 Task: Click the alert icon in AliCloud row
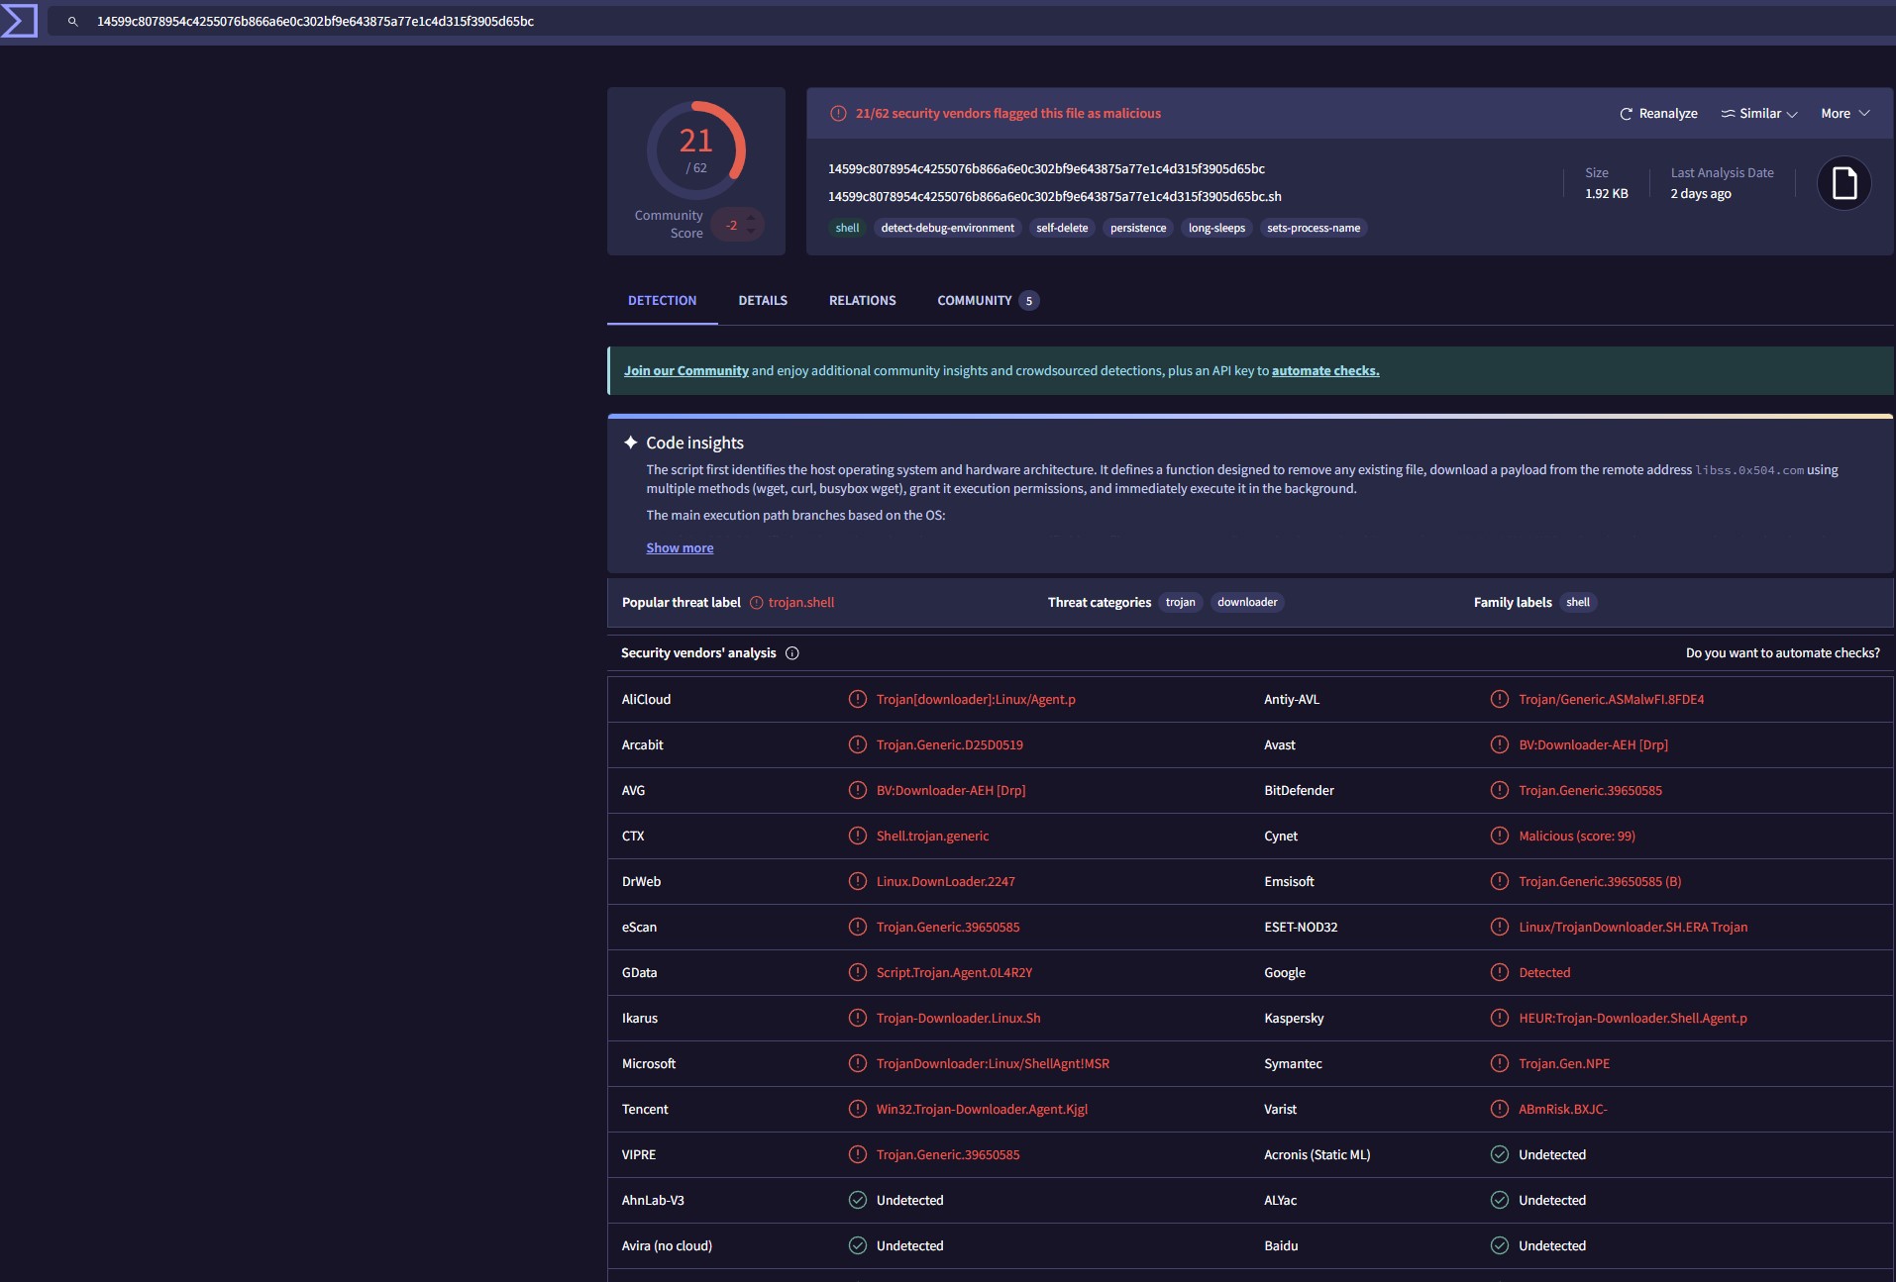(x=858, y=699)
